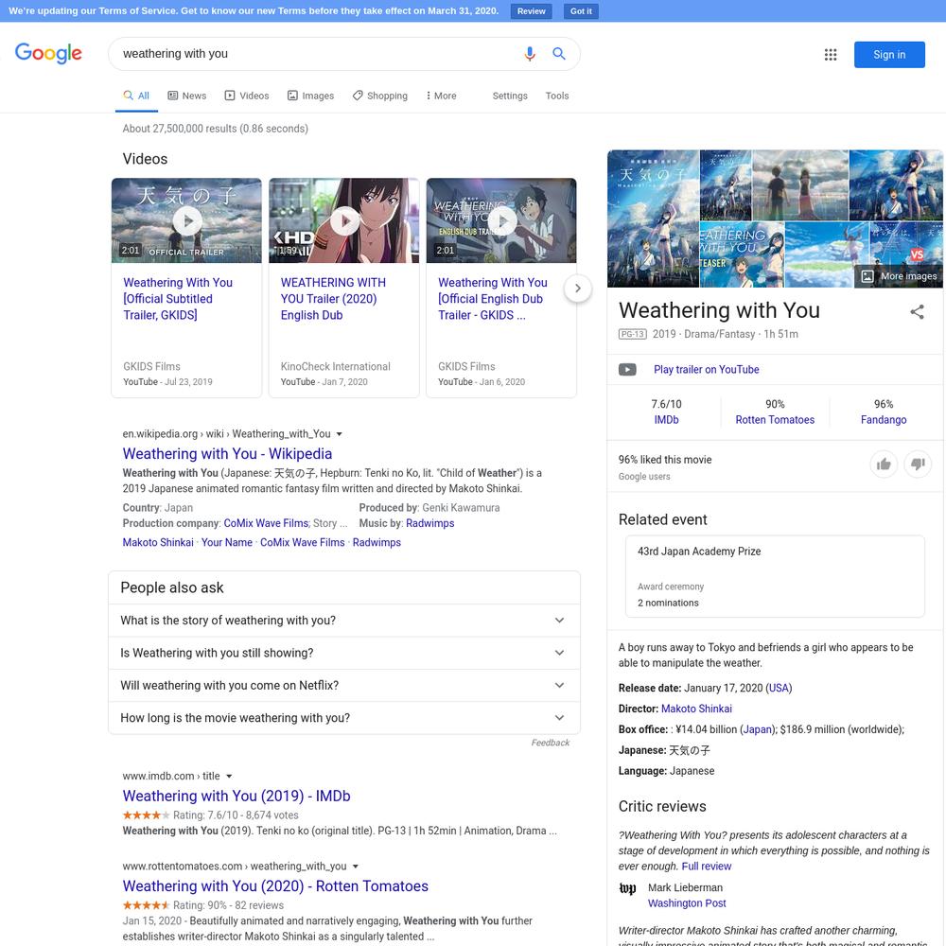This screenshot has height=946, width=946.
Task: Share the Weathering with You panel
Action: (x=917, y=312)
